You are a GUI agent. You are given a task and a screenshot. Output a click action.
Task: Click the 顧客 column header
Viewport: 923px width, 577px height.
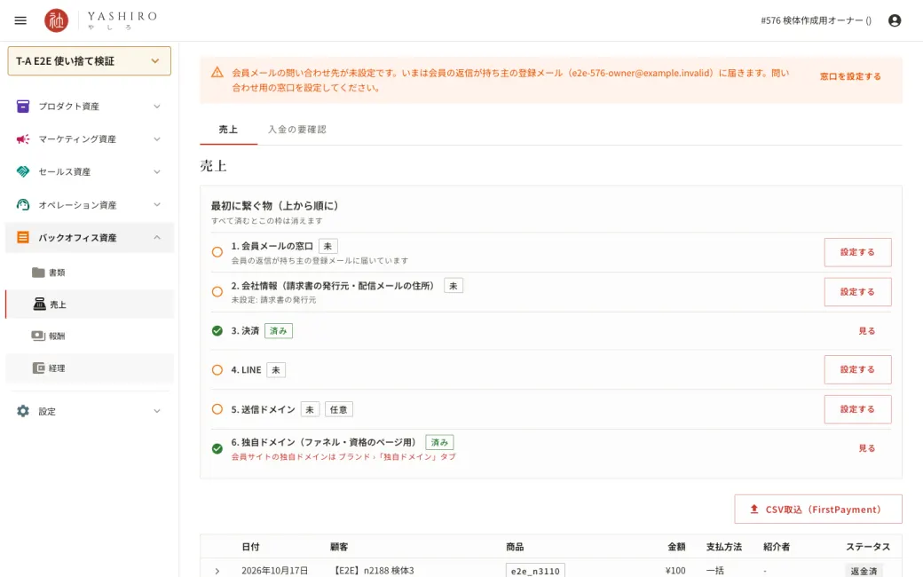(x=339, y=547)
